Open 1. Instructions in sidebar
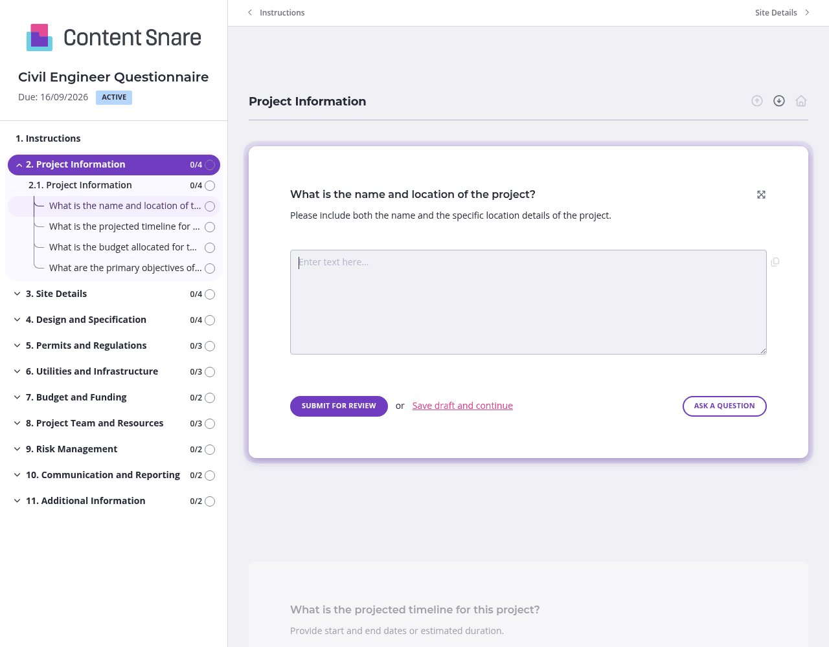 [48, 138]
